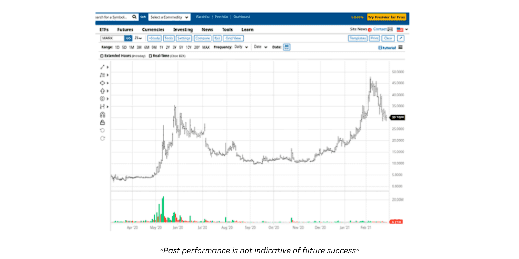Open the country flag language dropdown

402,29
